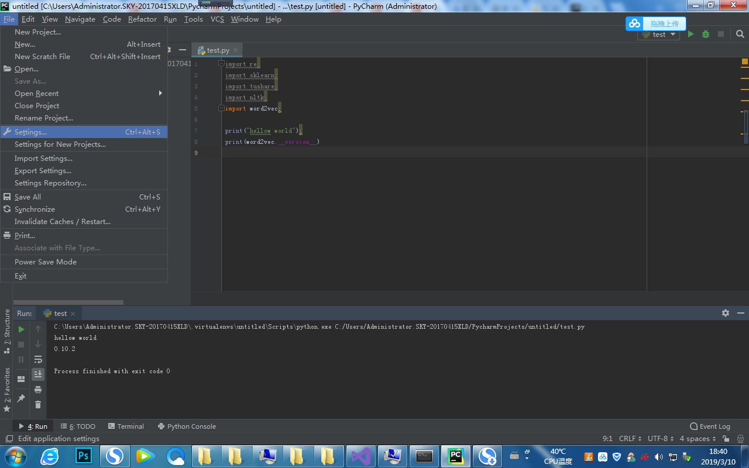This screenshot has height=468, width=749.
Task: Click the Up the stack trace arrow
Action: coord(38,329)
